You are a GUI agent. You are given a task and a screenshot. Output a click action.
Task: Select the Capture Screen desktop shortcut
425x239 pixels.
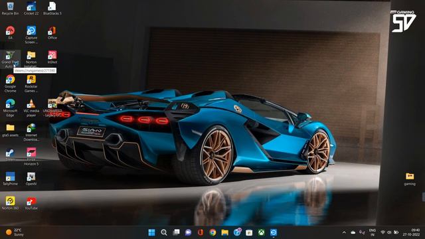pos(31,35)
